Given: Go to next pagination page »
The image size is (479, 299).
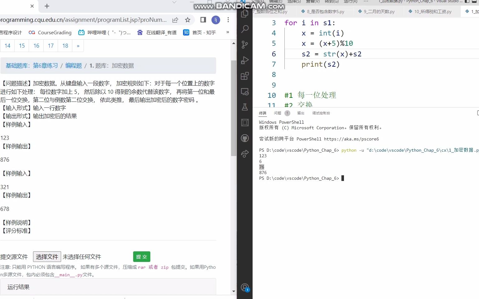Looking at the screenshot, I should click(x=78, y=46).
